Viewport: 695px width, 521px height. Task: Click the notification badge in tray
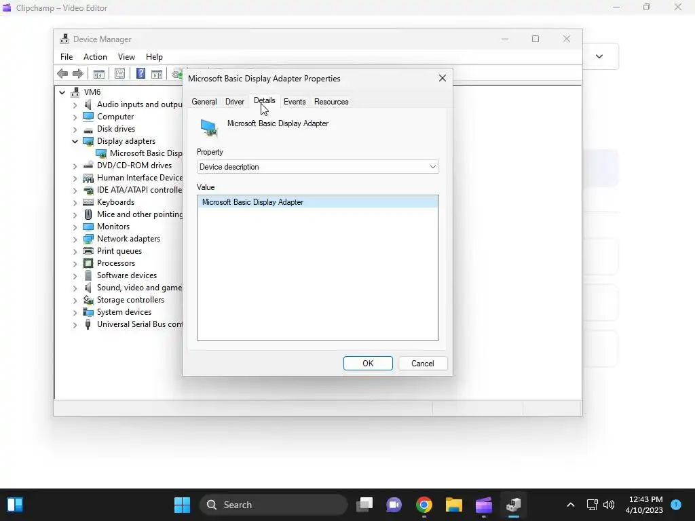pos(676,504)
